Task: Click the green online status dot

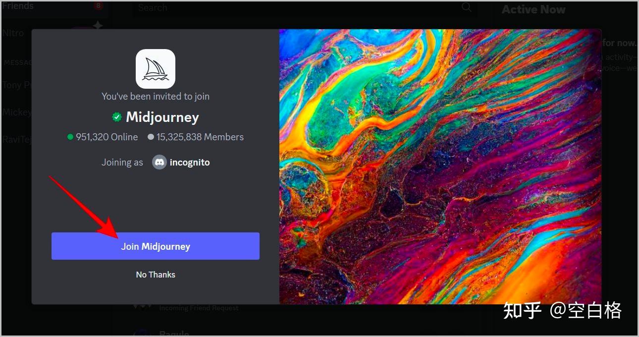Action: click(x=70, y=137)
